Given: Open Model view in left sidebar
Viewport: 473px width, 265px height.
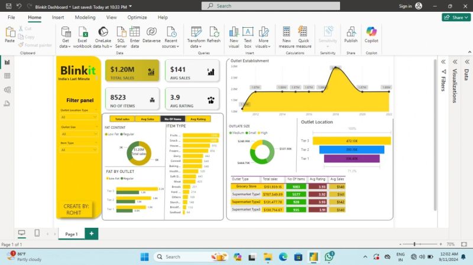Looking at the screenshot, I should tap(7, 90).
